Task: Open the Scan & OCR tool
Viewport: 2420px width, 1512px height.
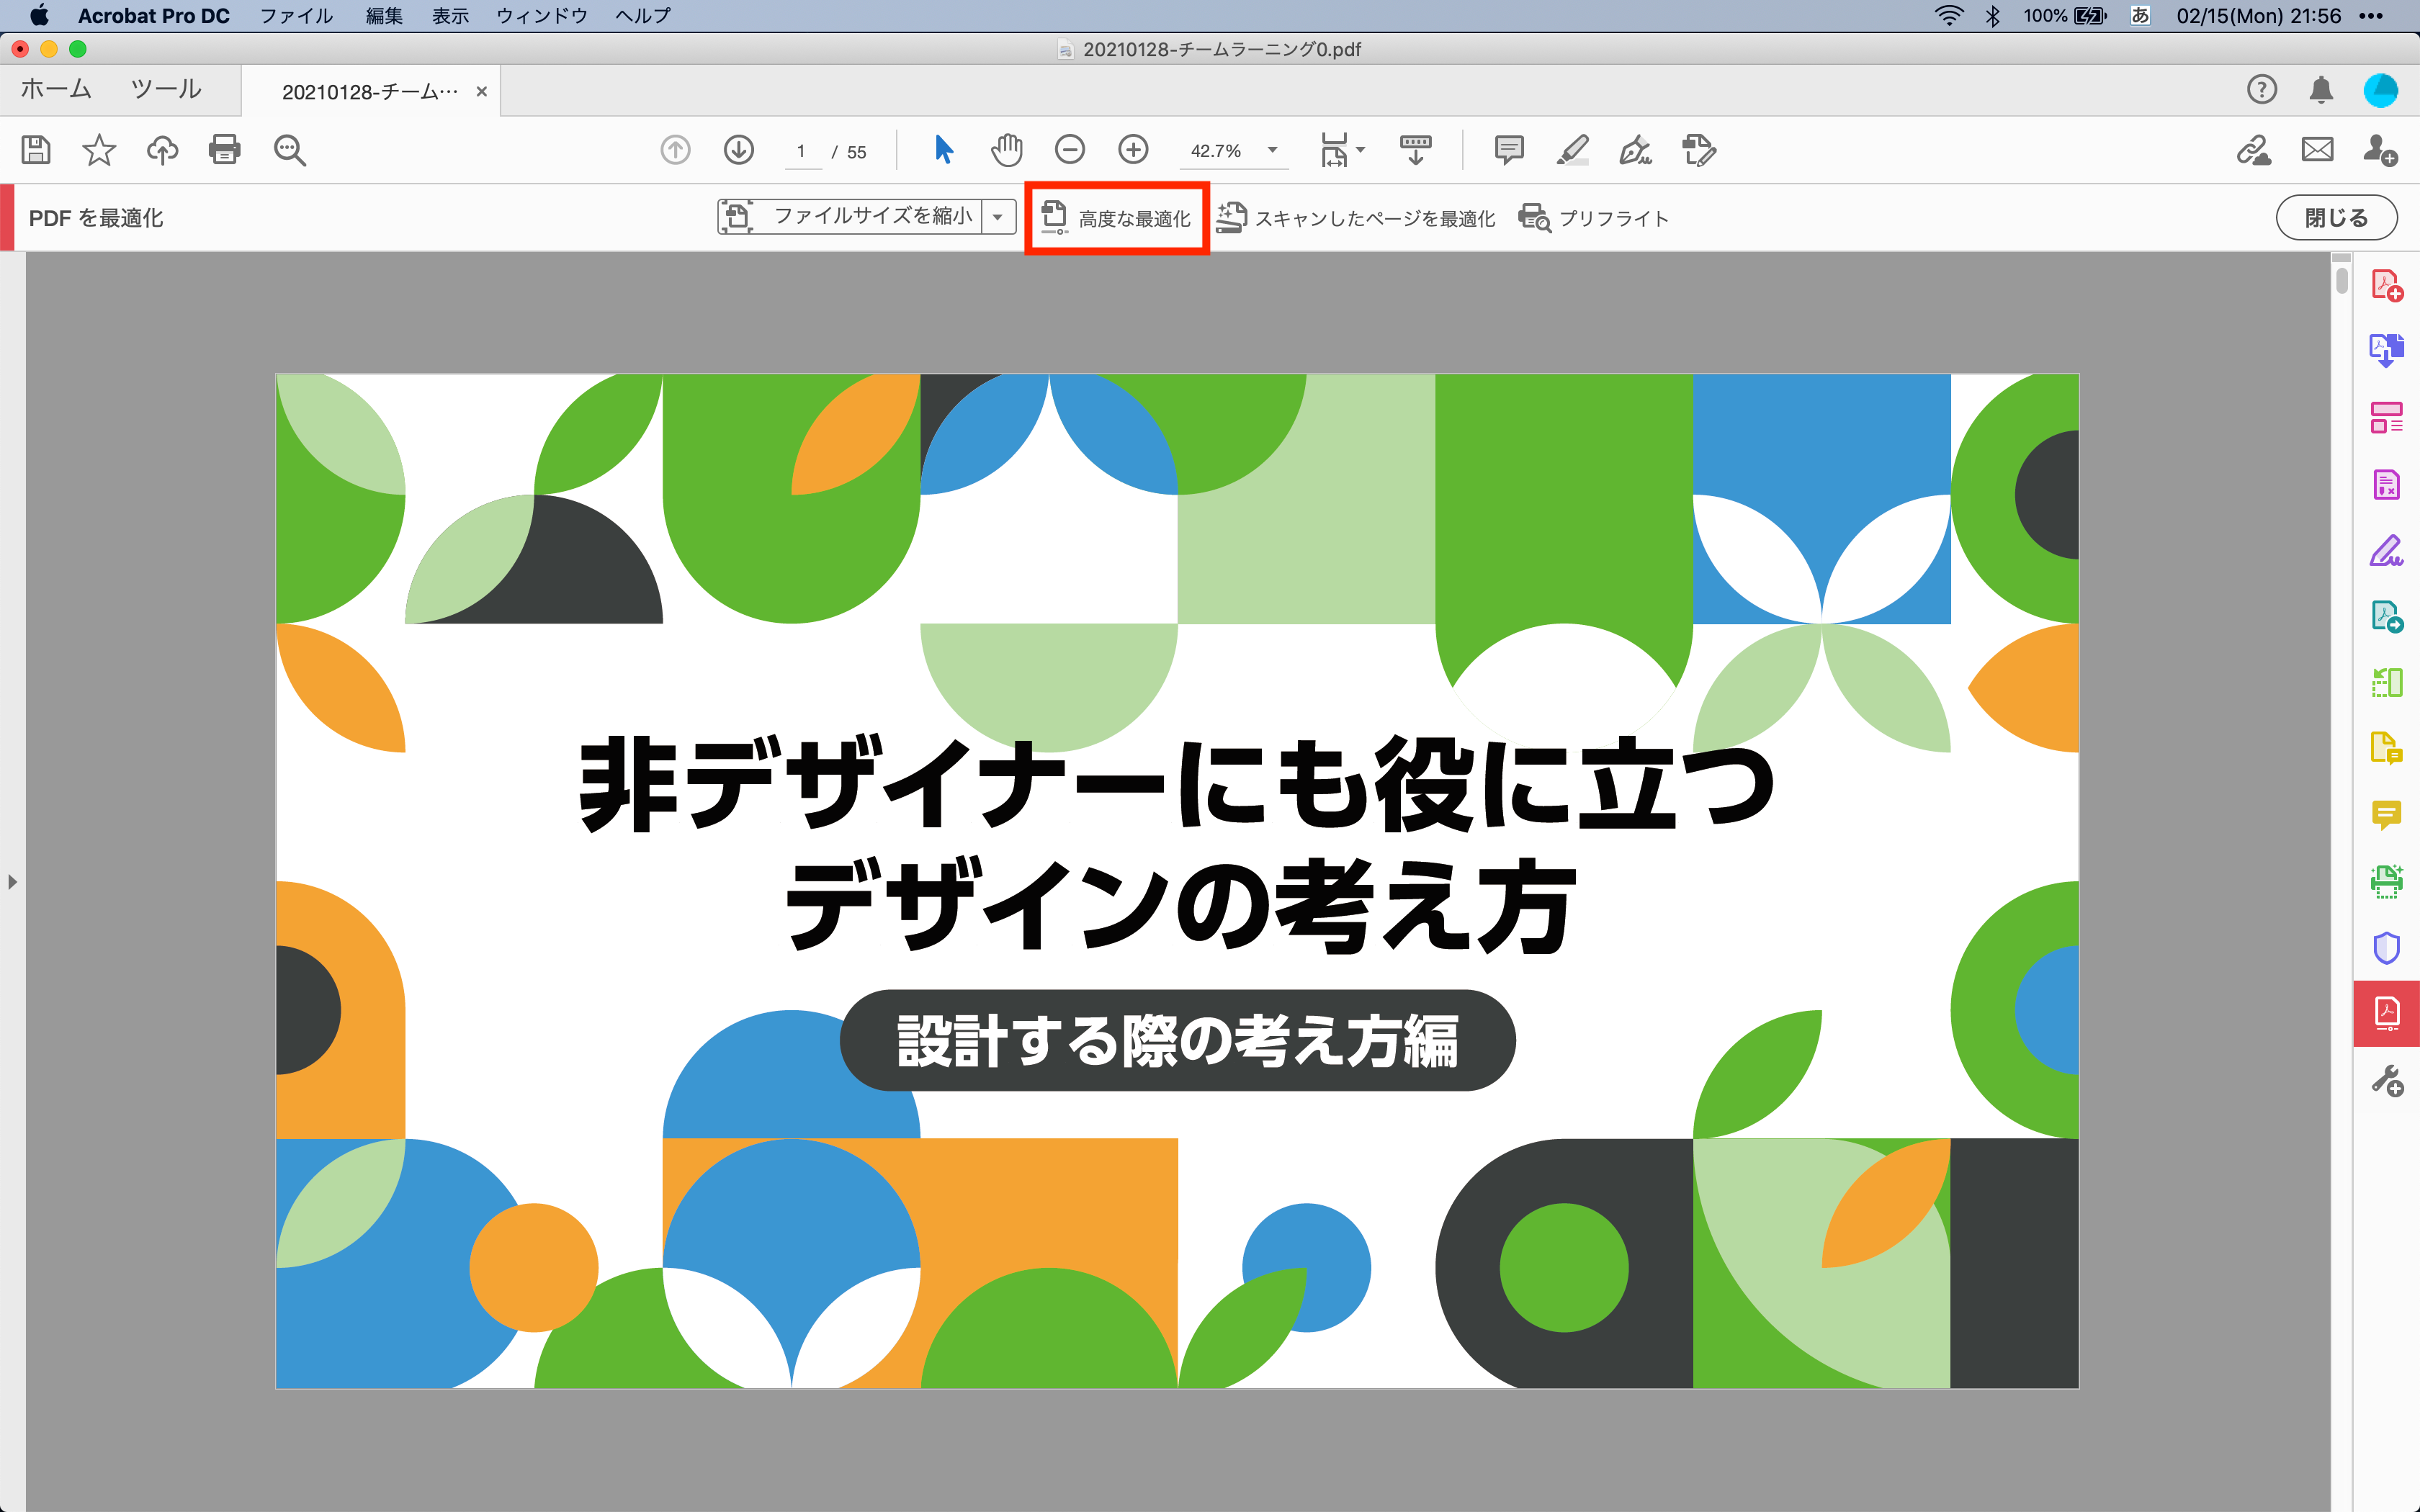Action: pos(2388,881)
